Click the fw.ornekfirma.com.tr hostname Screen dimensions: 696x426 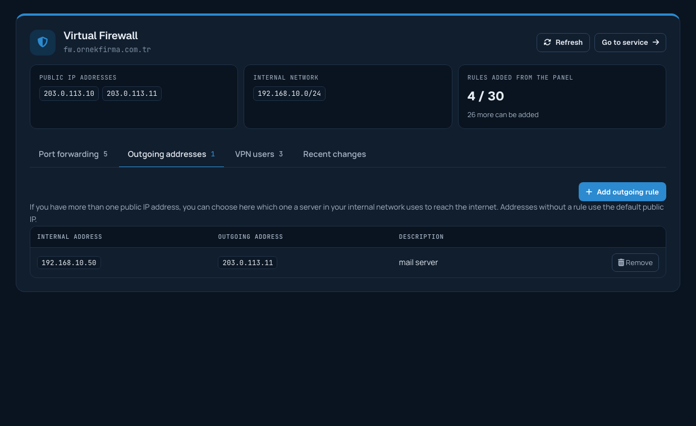[107, 49]
